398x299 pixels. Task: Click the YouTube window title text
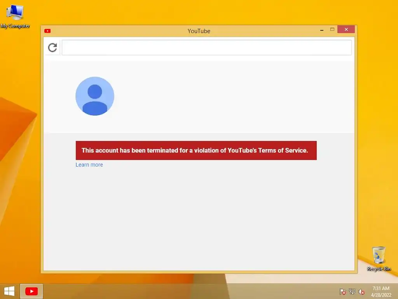[x=199, y=31]
